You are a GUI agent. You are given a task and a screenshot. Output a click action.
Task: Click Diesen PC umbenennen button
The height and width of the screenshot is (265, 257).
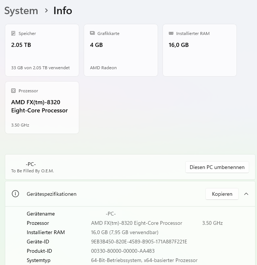[217, 167]
